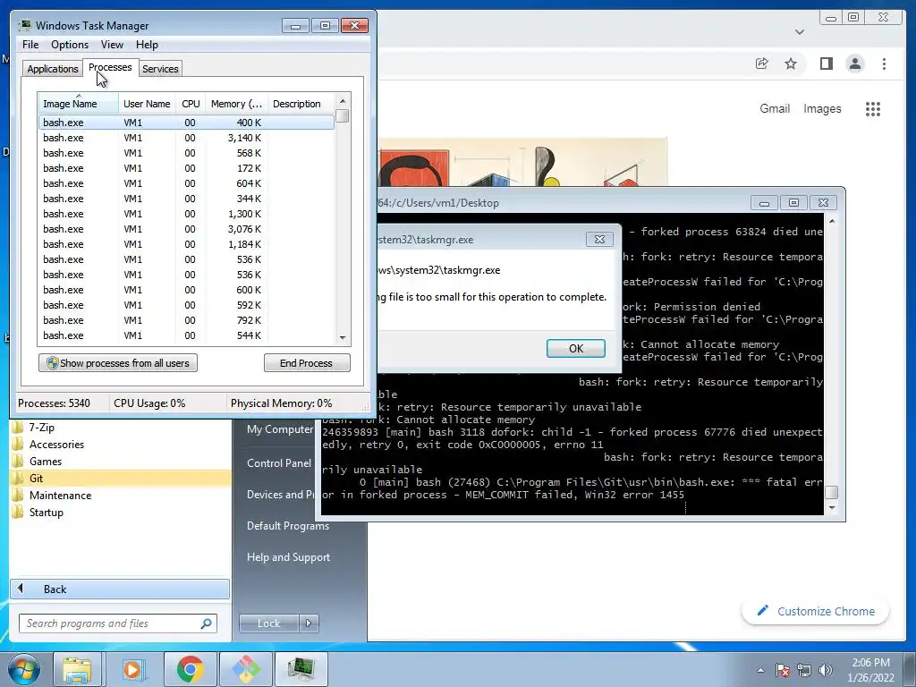The height and width of the screenshot is (687, 916).
Task: Switch to the Services tab
Action: coord(160,68)
